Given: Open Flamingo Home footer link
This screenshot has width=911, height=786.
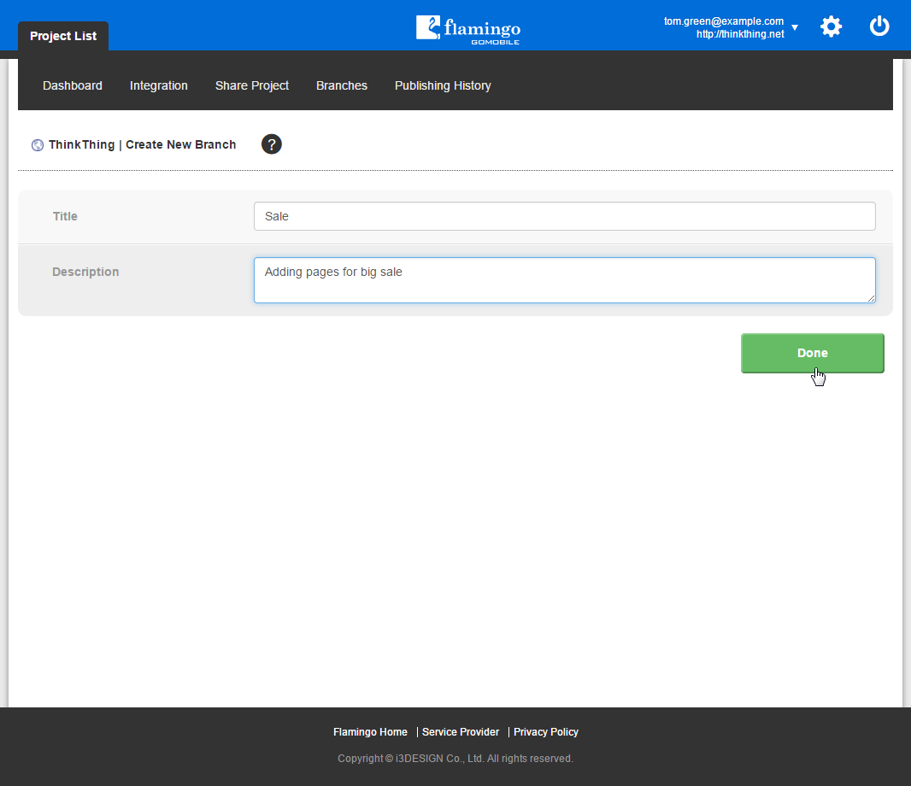Looking at the screenshot, I should [x=370, y=732].
